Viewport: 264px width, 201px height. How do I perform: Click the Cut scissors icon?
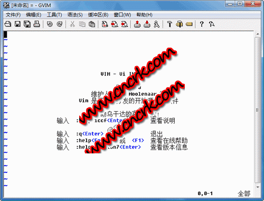click(x=72, y=24)
